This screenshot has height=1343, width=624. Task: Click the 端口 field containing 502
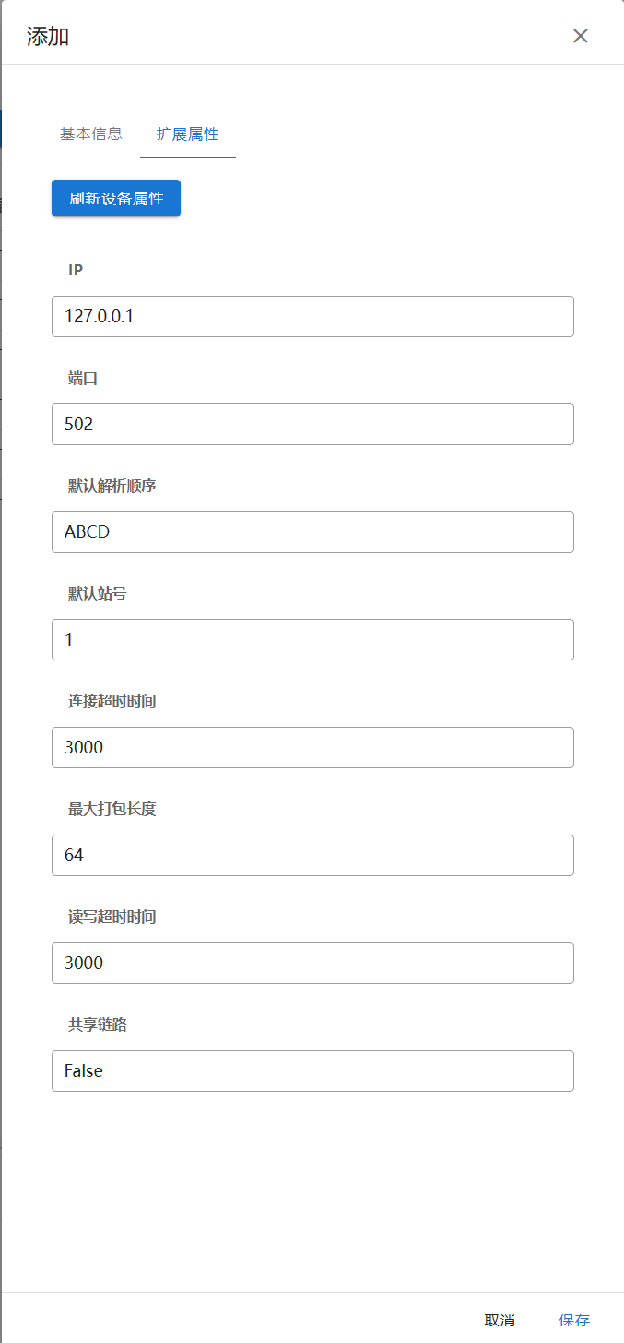click(x=312, y=424)
